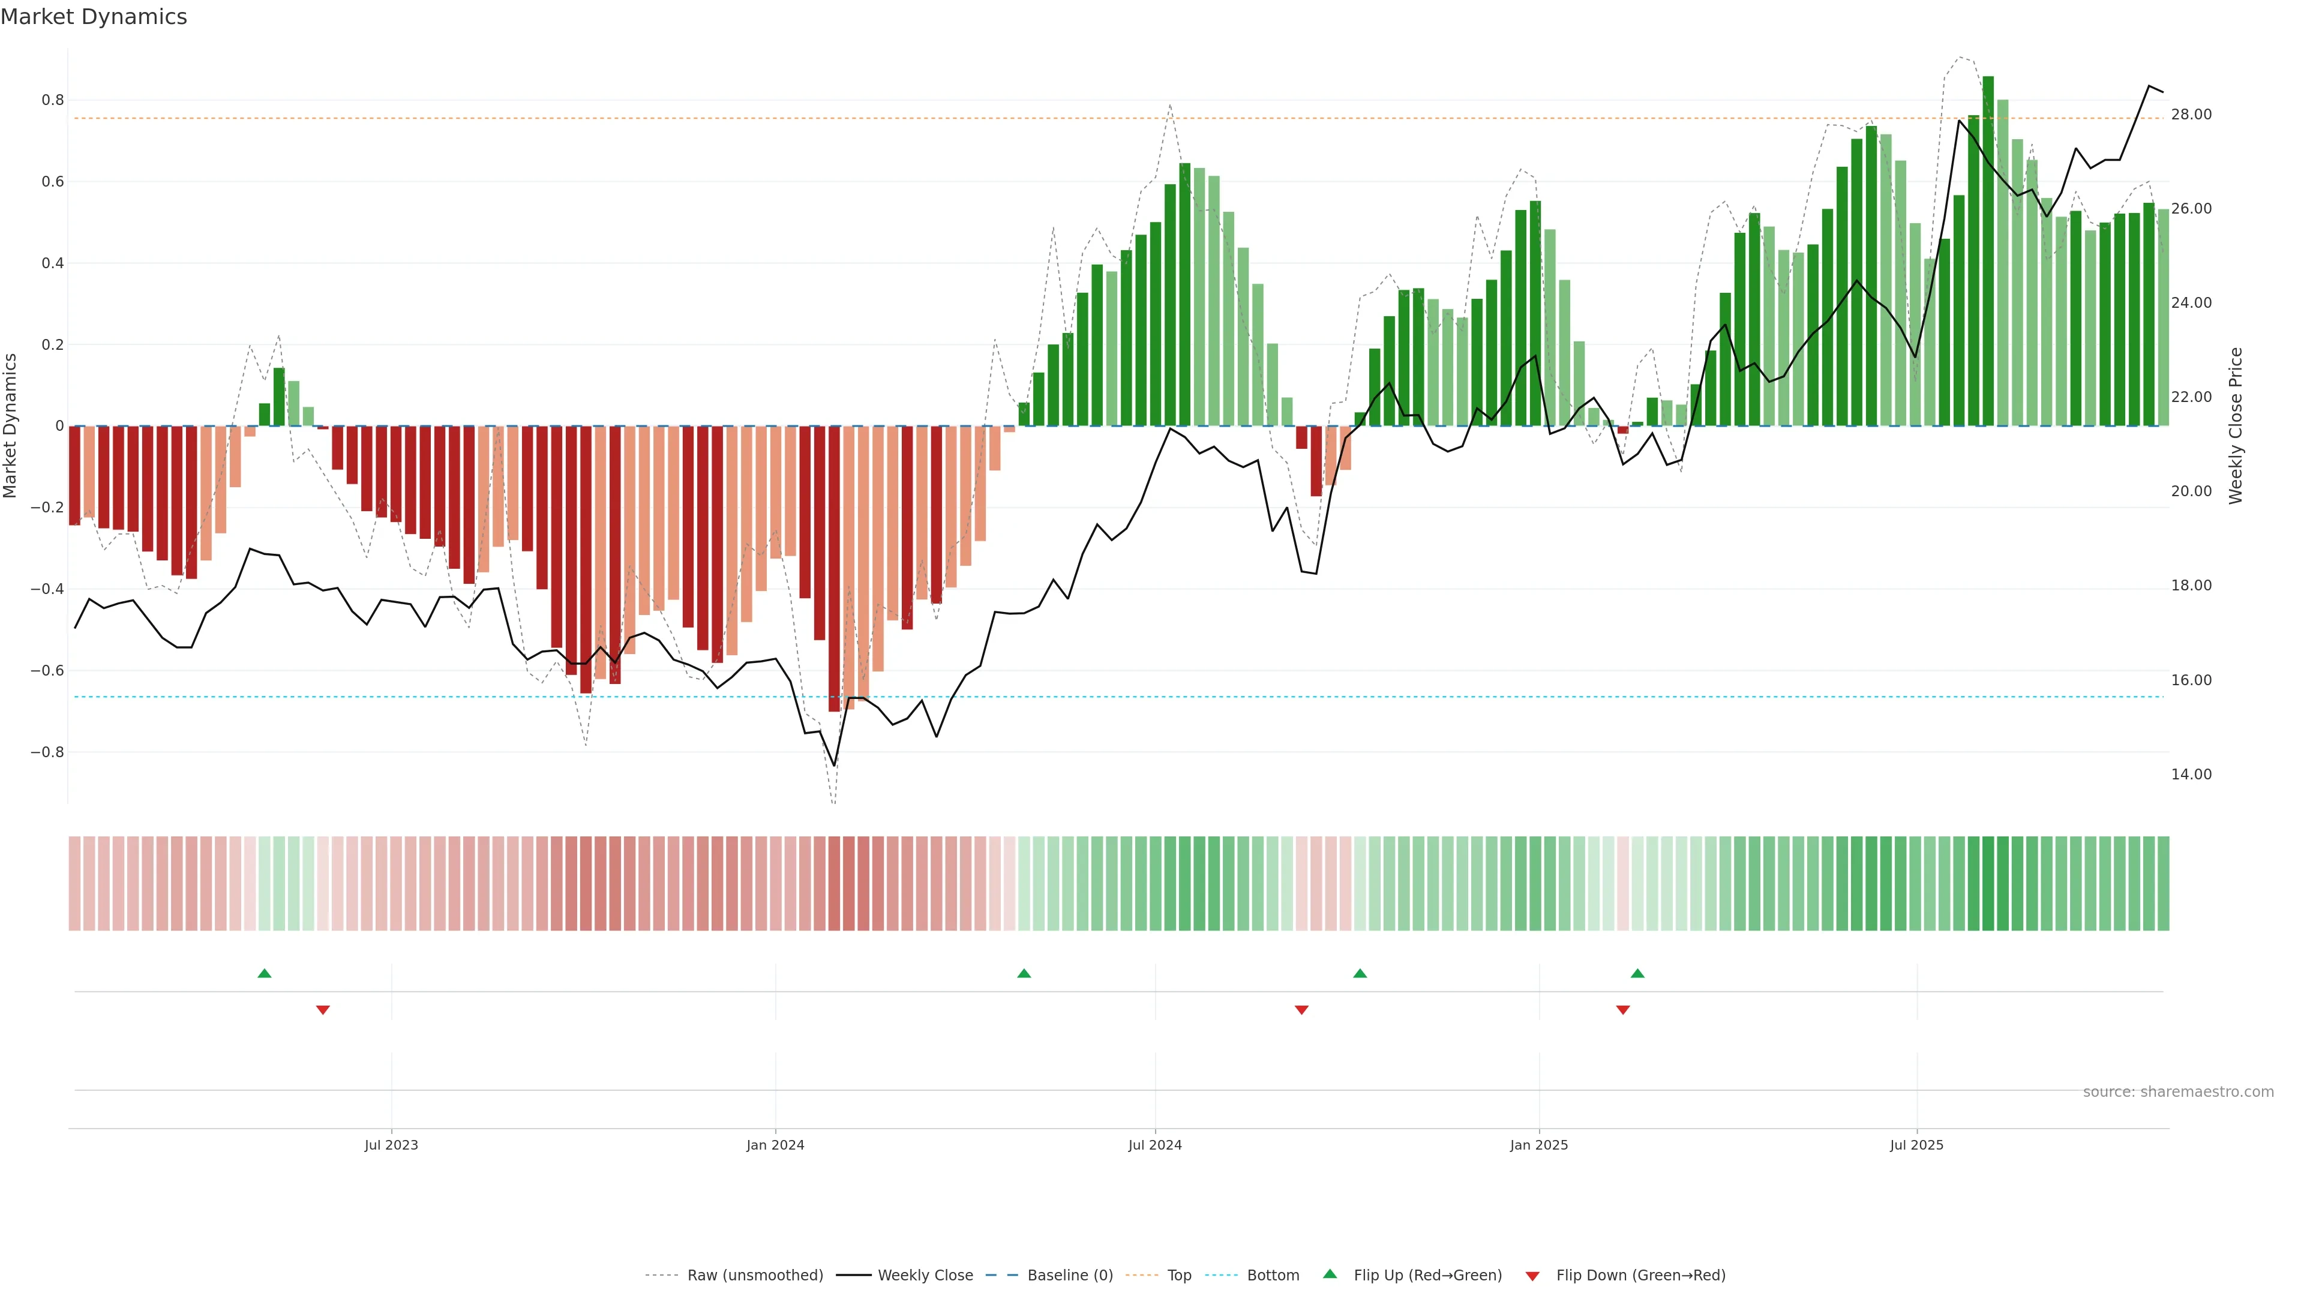Click the source: sharemaestro.com text

click(x=2178, y=1092)
